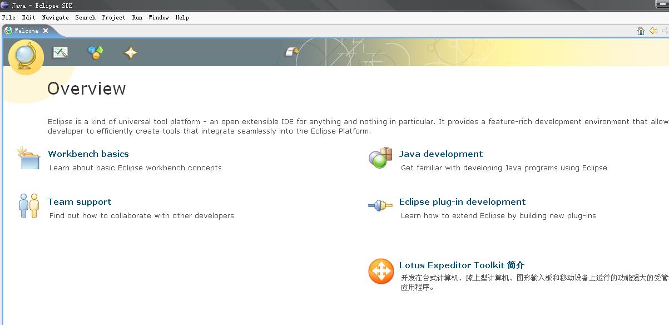
Task: Open the Edit menu
Action: pyautogui.click(x=28, y=17)
